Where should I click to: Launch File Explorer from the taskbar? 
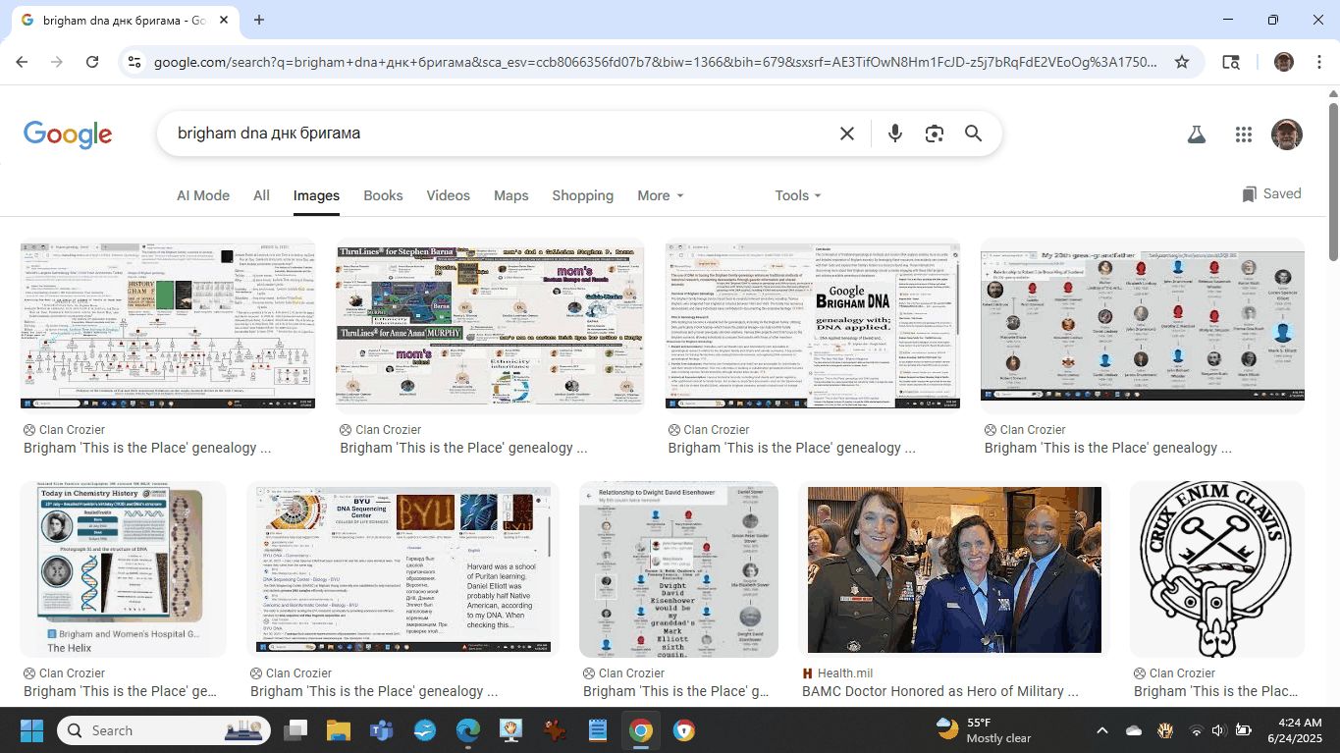pyautogui.click(x=338, y=730)
